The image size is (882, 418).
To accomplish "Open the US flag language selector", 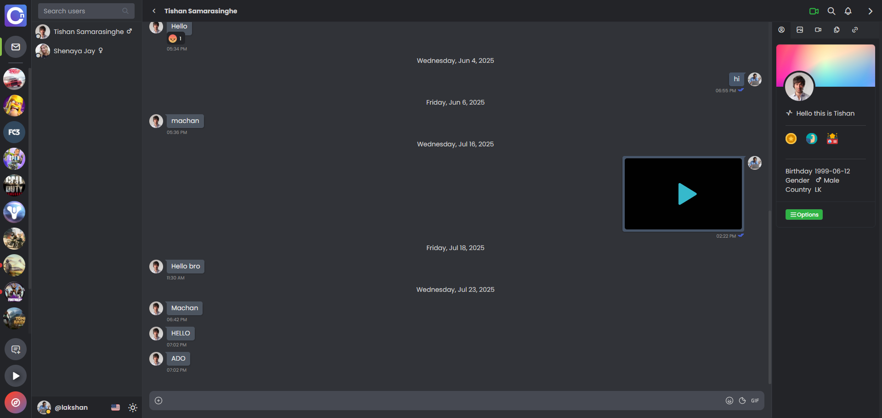I will [x=115, y=407].
